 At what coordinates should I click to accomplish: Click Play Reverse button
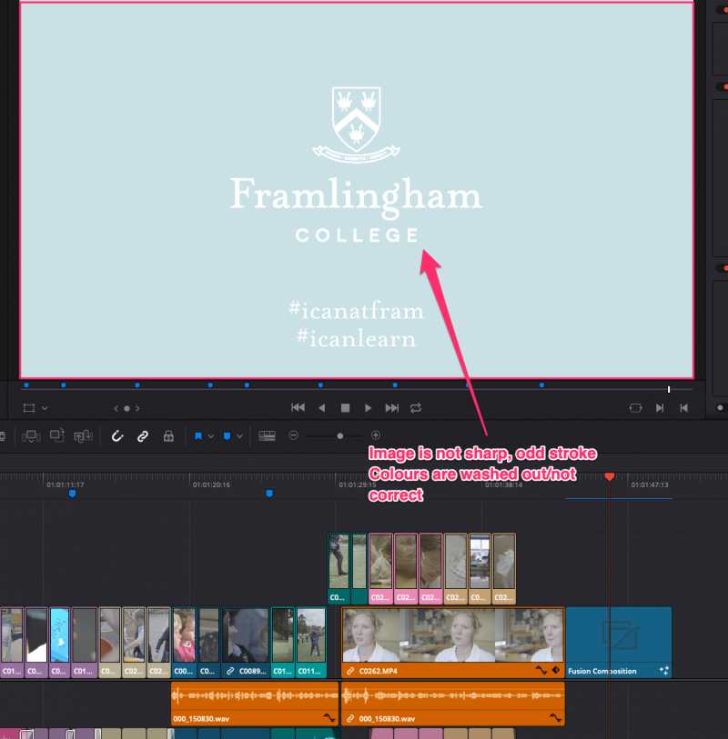pyautogui.click(x=321, y=408)
